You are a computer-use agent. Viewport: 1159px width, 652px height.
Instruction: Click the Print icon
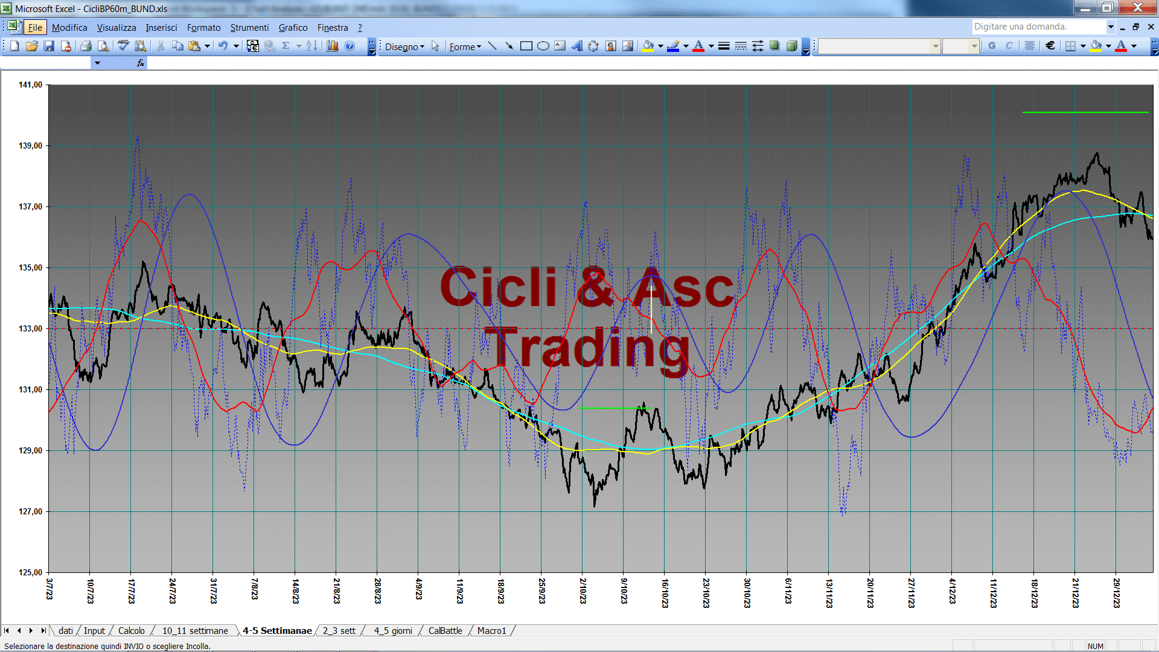86,46
